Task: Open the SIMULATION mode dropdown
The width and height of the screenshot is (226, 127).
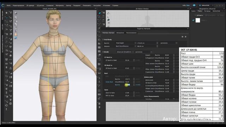Action: point(206,5)
